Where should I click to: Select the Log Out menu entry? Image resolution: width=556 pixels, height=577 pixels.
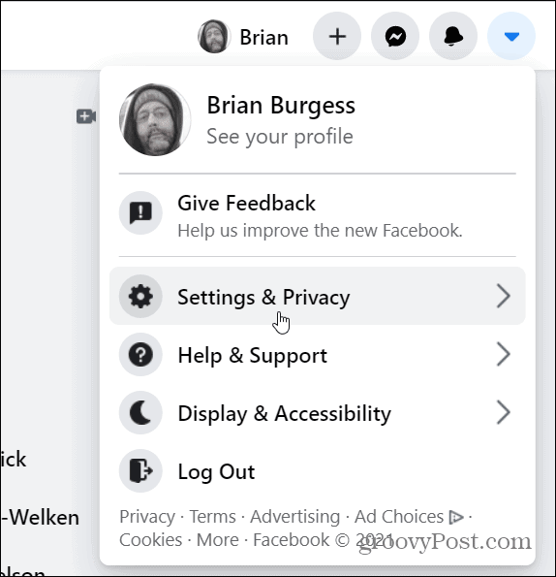point(317,470)
